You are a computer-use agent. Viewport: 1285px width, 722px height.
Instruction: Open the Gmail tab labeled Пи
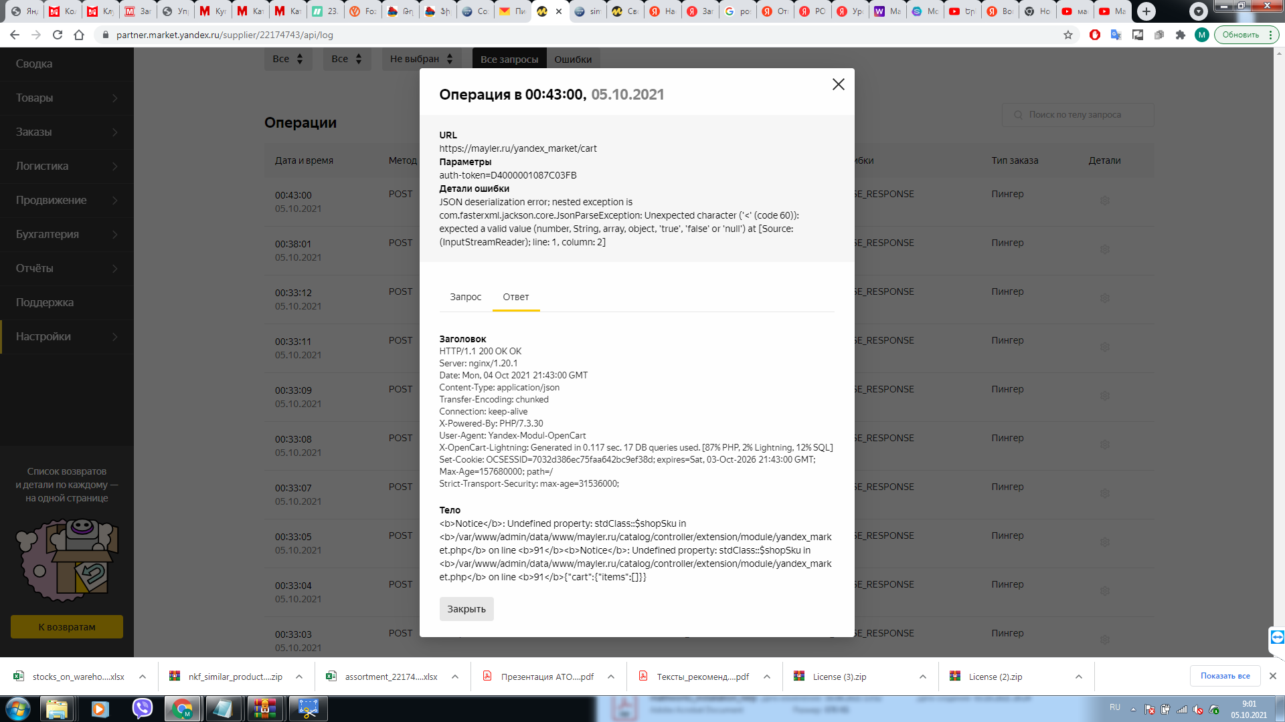click(513, 11)
